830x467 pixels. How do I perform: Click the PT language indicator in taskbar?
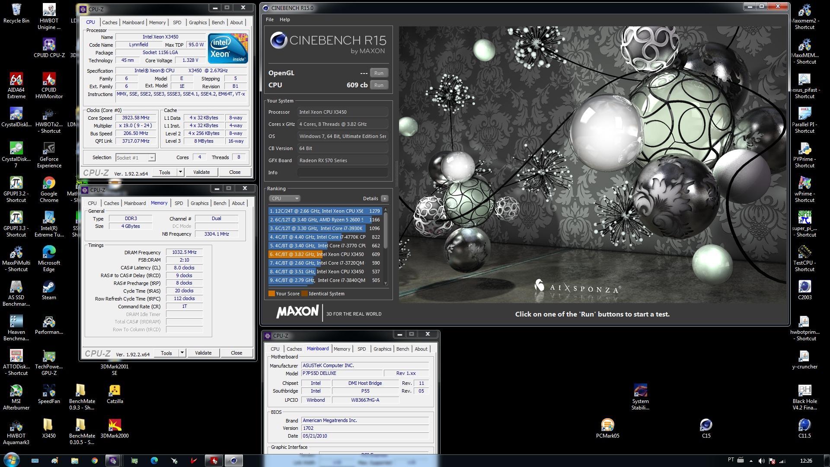coord(731,460)
